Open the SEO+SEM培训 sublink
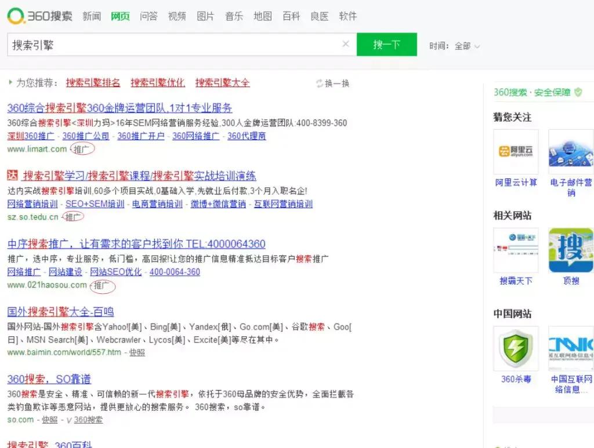This screenshot has width=594, height=448. (x=95, y=204)
